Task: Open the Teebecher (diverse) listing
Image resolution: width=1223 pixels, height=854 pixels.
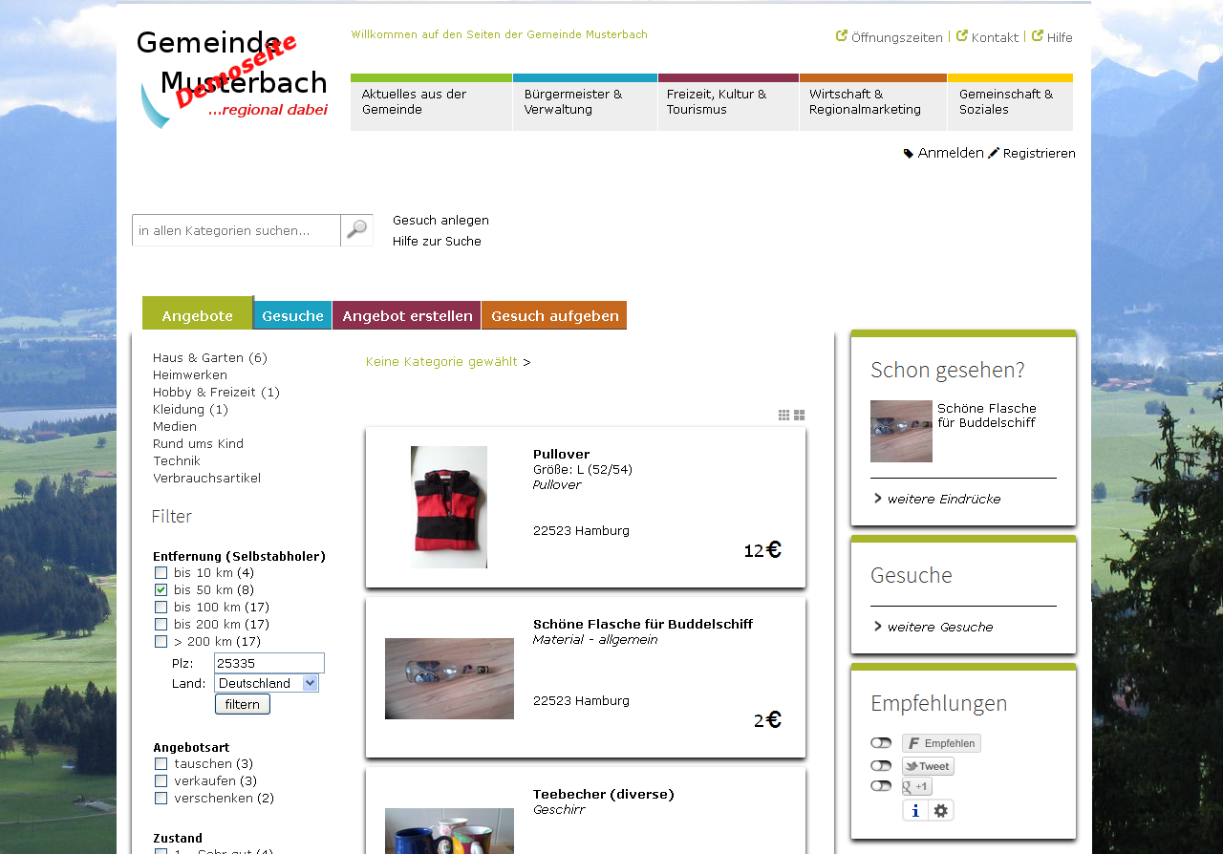Action: click(604, 794)
